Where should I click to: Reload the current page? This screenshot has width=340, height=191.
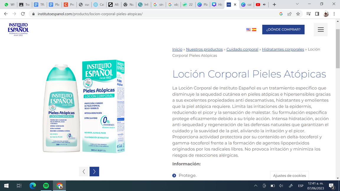click(x=23, y=14)
